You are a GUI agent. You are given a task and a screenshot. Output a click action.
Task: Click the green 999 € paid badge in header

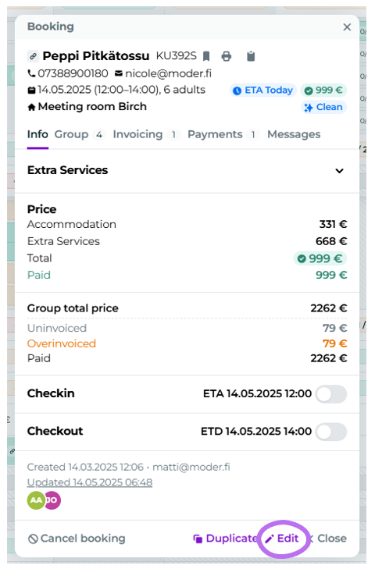pos(323,91)
